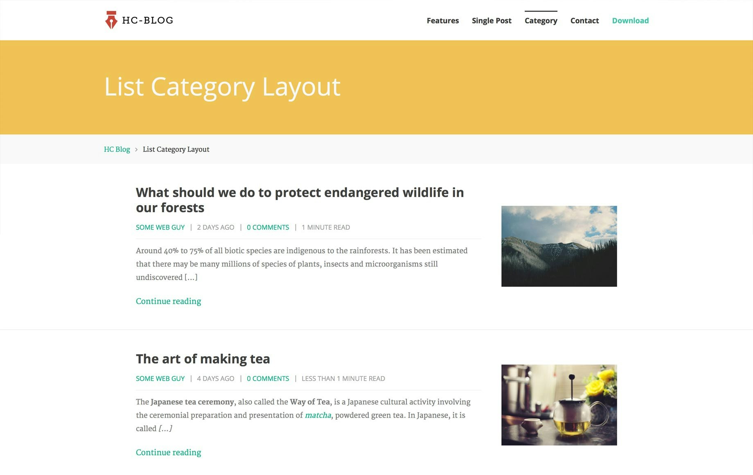Click the 2 DAYS AGO date text

click(216, 227)
